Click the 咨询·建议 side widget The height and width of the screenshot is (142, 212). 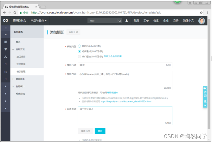[205, 97]
